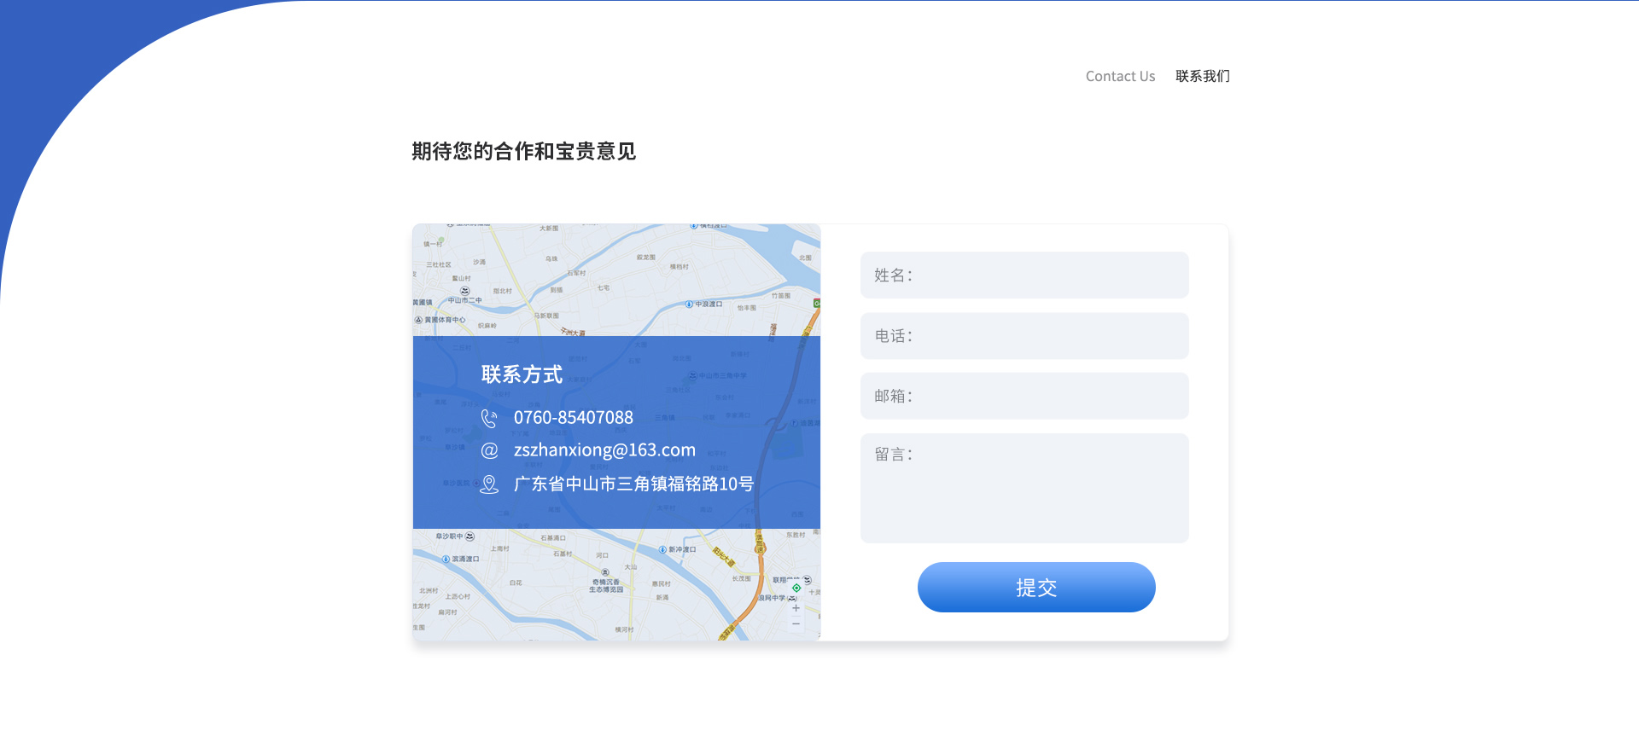This screenshot has height=748, width=1639.
Task: Click the @ email icon
Action: pyautogui.click(x=489, y=450)
